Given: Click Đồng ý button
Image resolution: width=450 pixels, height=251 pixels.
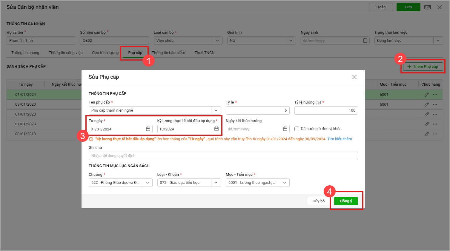Looking at the screenshot, I should click(346, 201).
